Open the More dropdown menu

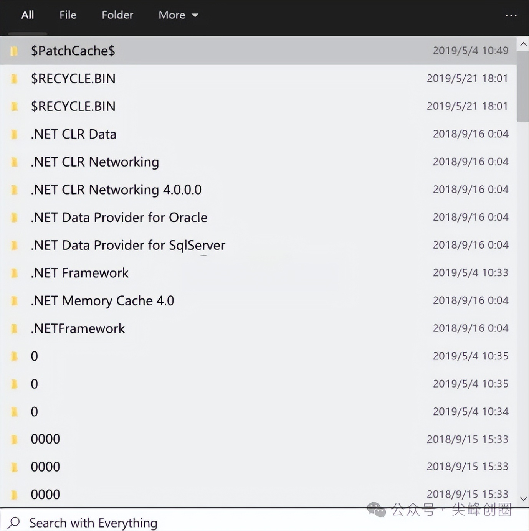click(178, 15)
